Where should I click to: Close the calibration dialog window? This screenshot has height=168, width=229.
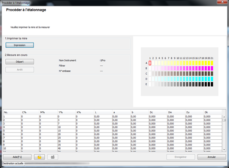222,2
